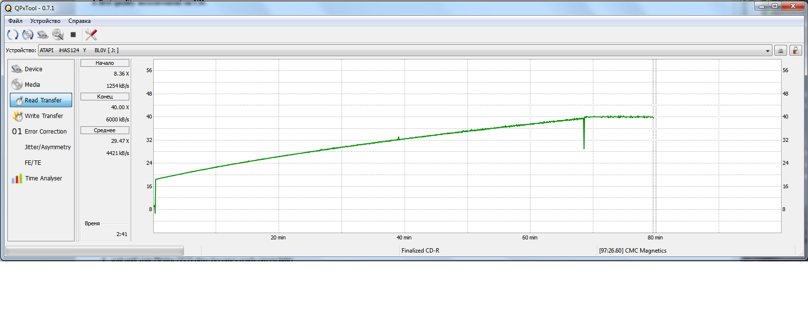
Task: Open the Справка help menu
Action: [80, 21]
